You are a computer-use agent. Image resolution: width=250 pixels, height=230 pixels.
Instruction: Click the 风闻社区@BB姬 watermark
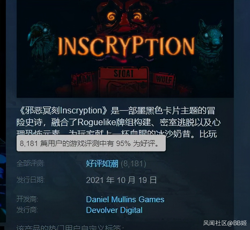point(225,223)
